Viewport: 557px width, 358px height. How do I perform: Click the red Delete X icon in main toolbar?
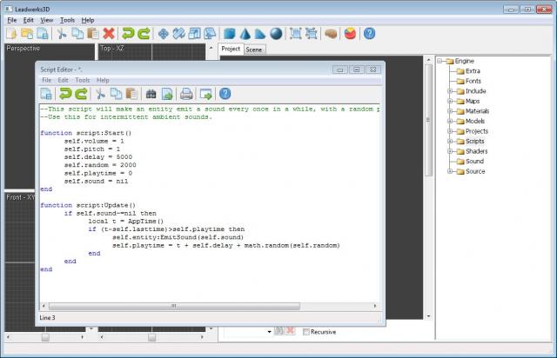pyautogui.click(x=109, y=34)
